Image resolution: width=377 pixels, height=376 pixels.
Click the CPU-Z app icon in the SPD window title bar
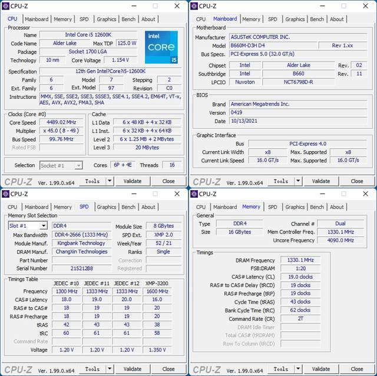point(5,194)
